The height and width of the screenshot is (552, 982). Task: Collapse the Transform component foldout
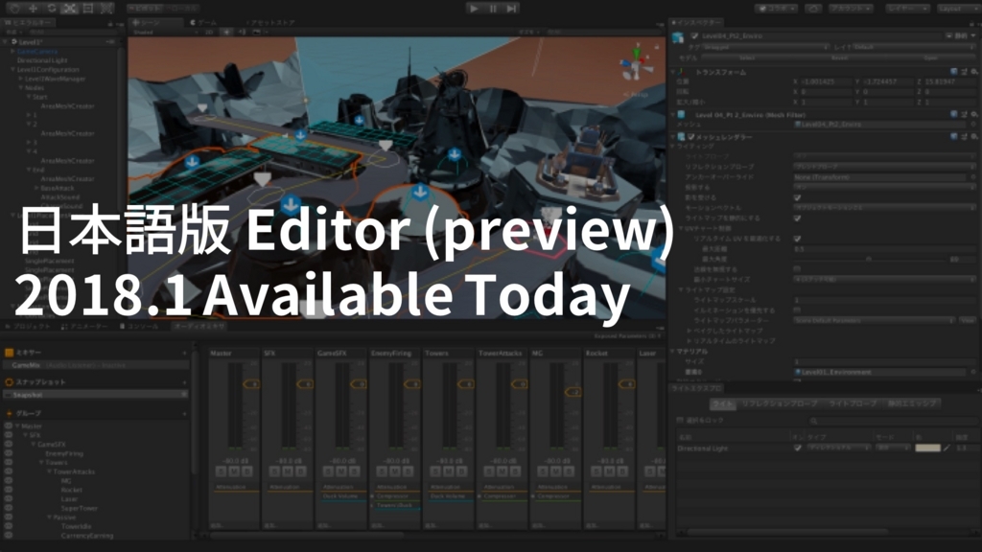coord(674,72)
